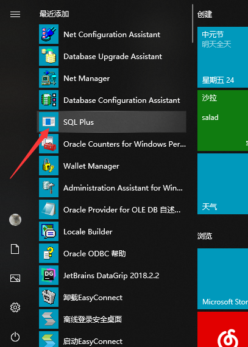Open the Documents sidebar icon

(x=15, y=249)
